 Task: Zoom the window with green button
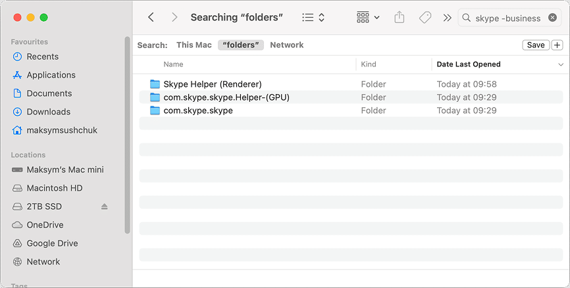point(44,18)
